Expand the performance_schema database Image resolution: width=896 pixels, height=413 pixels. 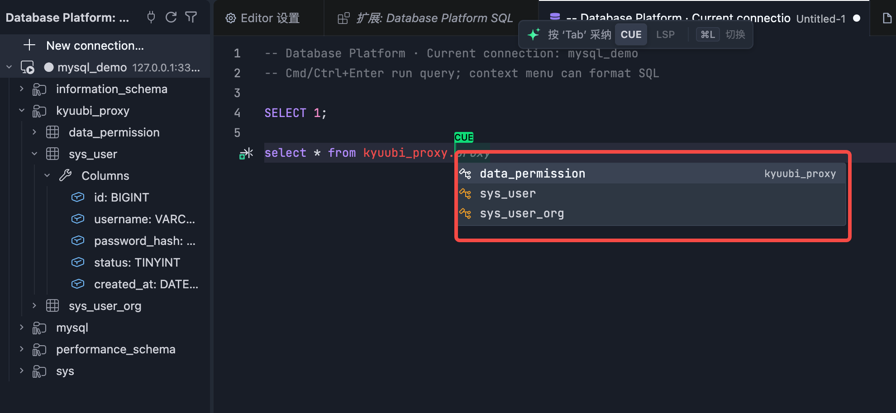pos(21,349)
